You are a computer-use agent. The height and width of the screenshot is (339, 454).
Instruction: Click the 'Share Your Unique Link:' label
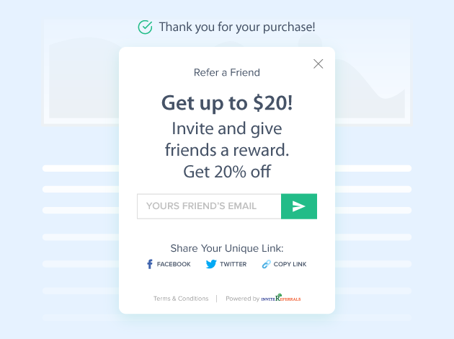tap(227, 248)
